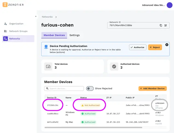Copy the Network ID
Screen dimensions: 174x133
point(161,25)
